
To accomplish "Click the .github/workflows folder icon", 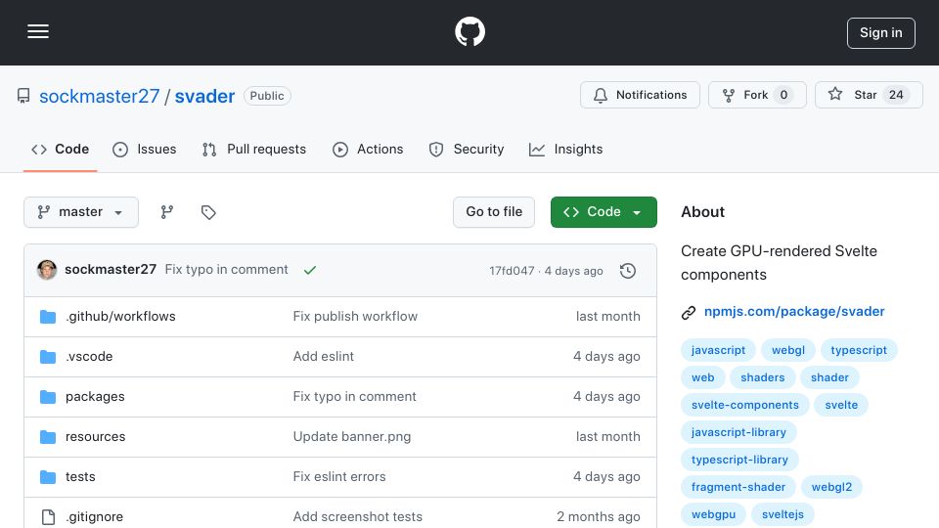I will [48, 317].
